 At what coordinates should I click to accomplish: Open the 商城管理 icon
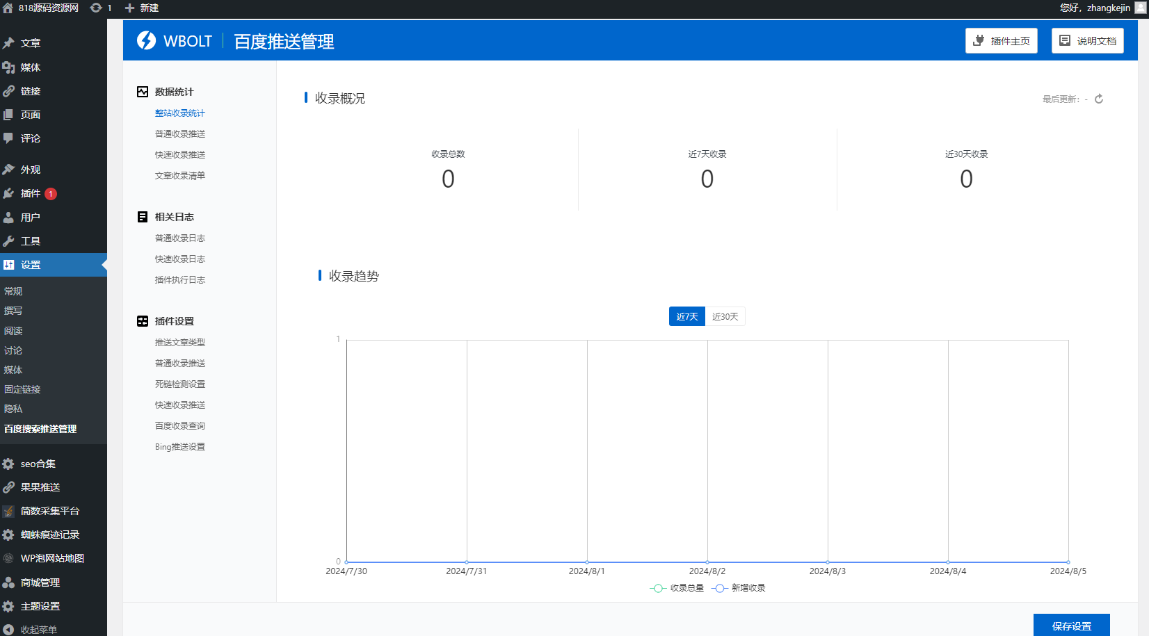point(8,582)
